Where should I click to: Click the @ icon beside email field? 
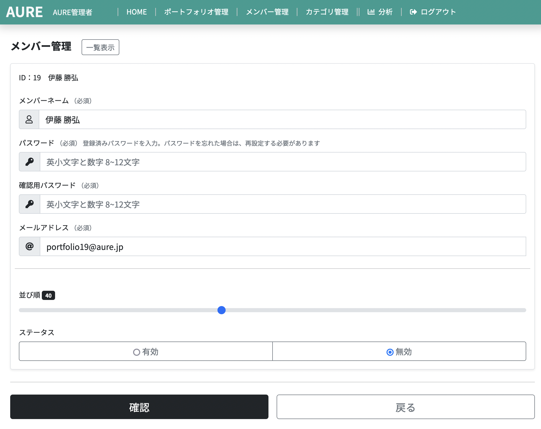30,247
